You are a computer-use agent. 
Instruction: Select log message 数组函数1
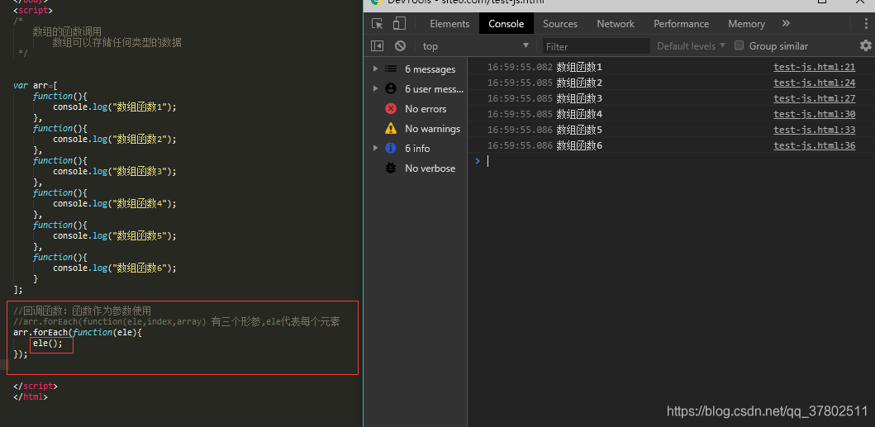[579, 68]
